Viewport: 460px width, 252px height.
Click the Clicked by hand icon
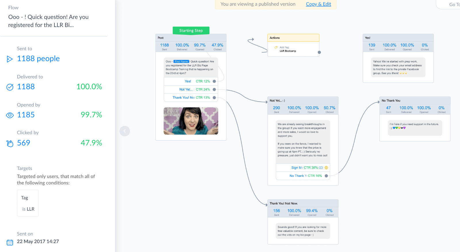coord(10,143)
